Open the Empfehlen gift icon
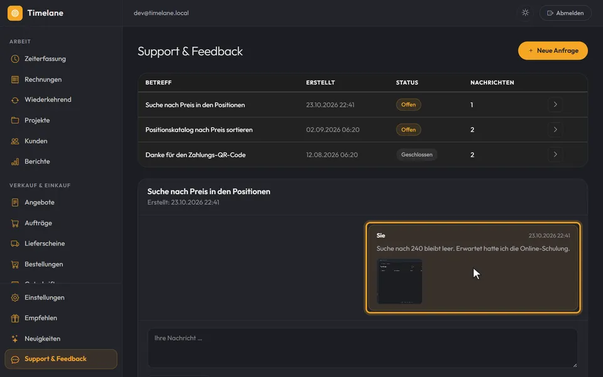The width and height of the screenshot is (603, 377). pyautogui.click(x=15, y=318)
